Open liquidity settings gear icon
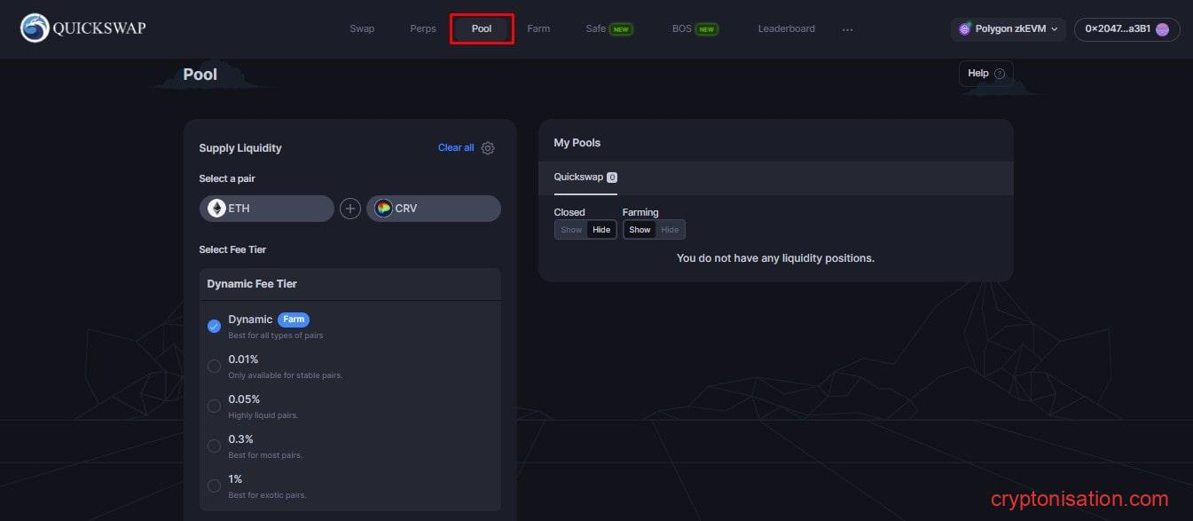The height and width of the screenshot is (521, 1193). point(488,148)
